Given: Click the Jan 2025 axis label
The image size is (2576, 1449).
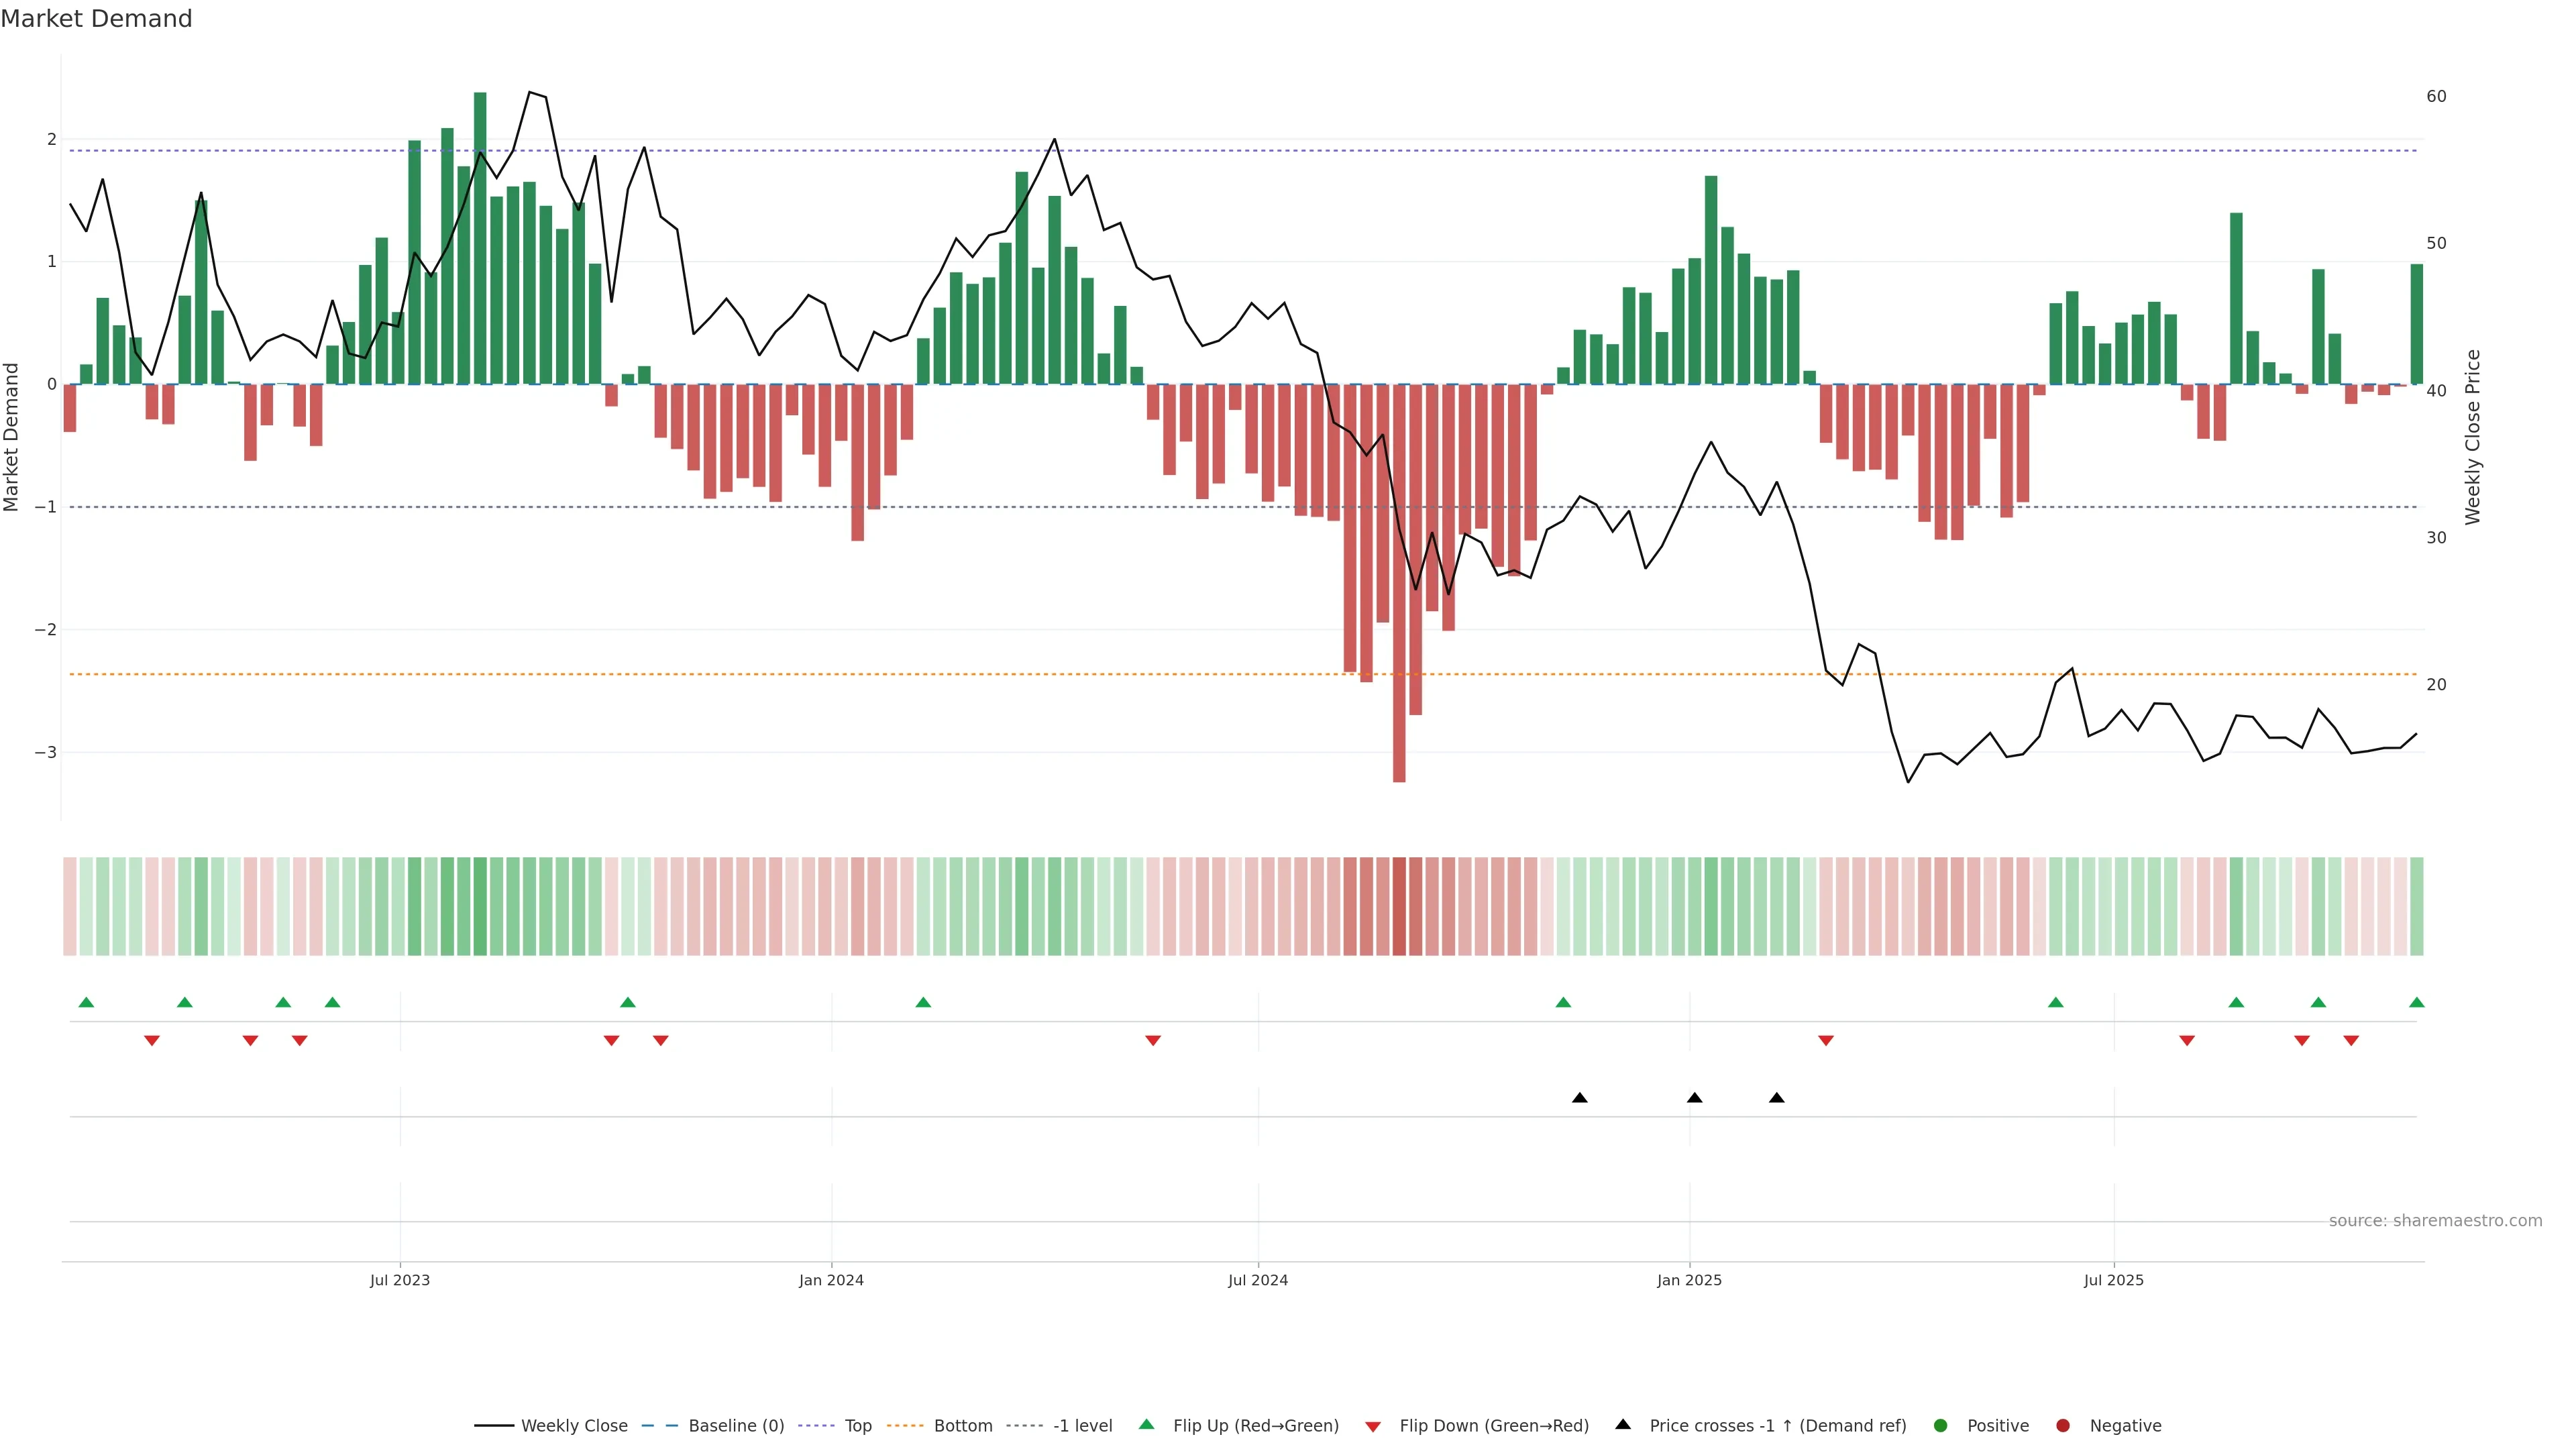Looking at the screenshot, I should click(1689, 1280).
